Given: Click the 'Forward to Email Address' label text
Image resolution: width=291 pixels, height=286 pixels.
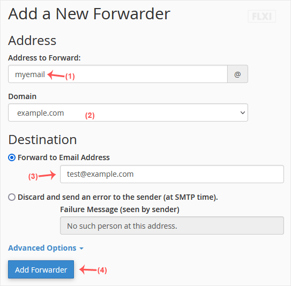Looking at the screenshot, I should (x=64, y=157).
